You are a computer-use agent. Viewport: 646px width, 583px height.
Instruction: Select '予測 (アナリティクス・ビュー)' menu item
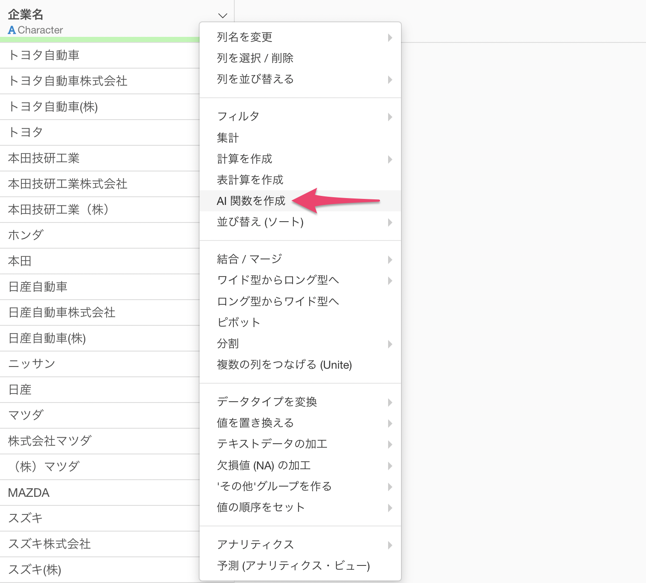coord(293,566)
